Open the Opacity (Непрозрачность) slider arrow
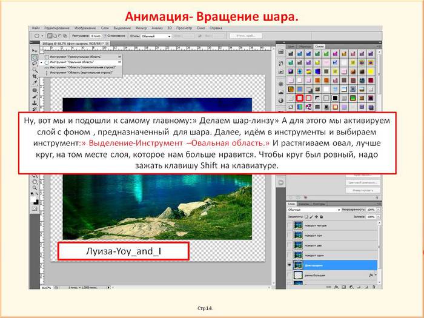424x318 pixels. coord(378,210)
